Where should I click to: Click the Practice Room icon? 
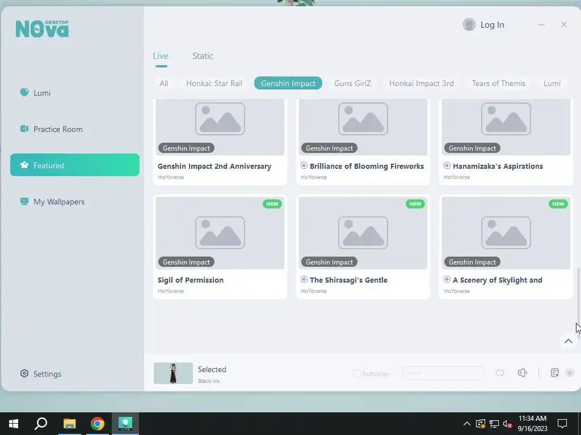coord(24,129)
